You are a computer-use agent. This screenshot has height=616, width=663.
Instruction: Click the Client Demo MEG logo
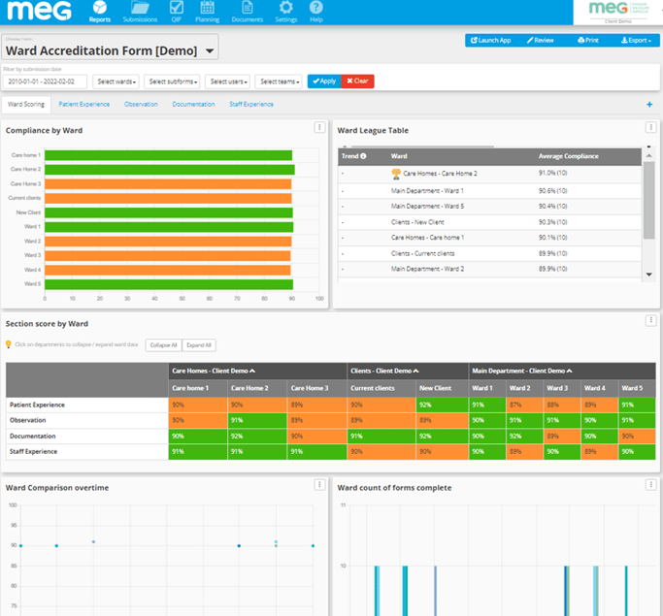617,13
